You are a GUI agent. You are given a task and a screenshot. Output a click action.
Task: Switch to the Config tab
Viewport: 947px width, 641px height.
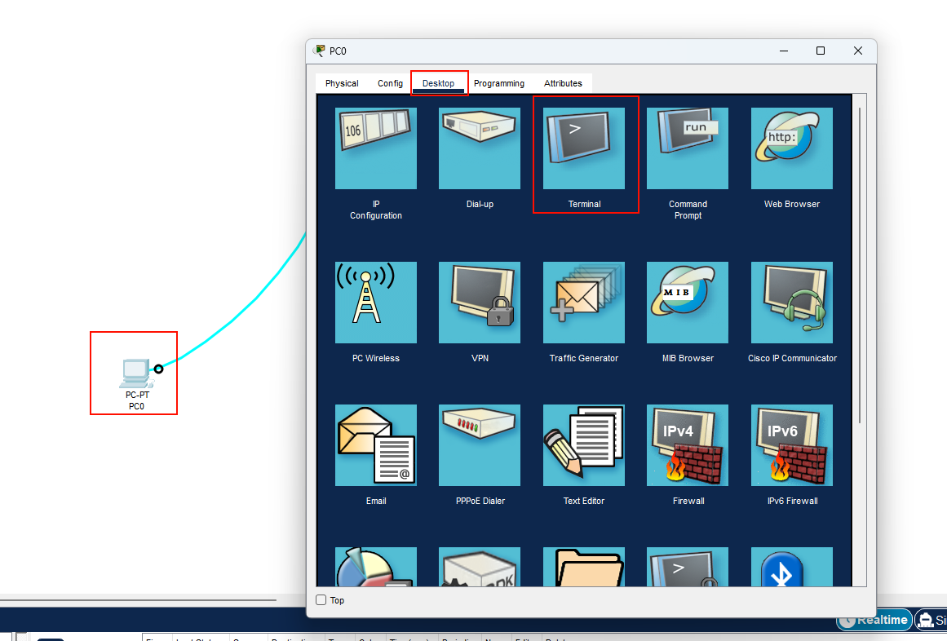(390, 83)
